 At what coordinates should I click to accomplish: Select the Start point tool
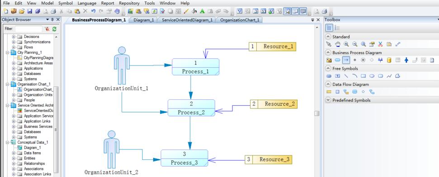coord(355,60)
